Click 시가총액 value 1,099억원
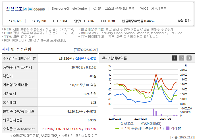 90,94
